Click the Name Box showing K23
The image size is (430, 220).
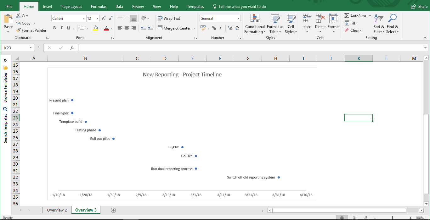18,48
